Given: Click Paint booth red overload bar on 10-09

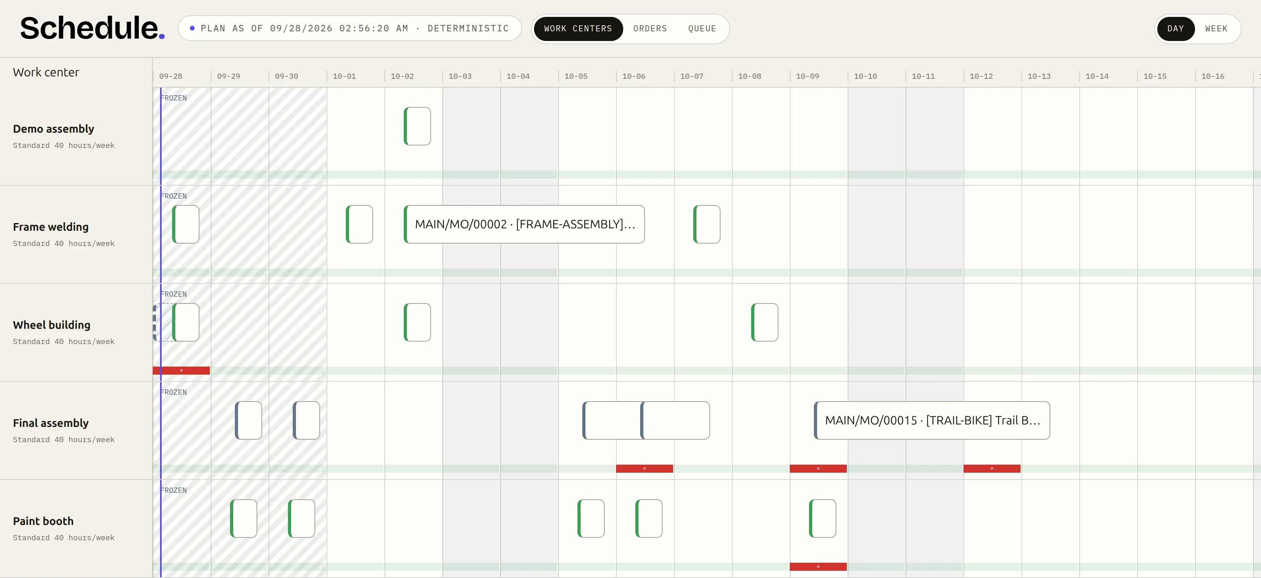Looking at the screenshot, I should click(818, 567).
